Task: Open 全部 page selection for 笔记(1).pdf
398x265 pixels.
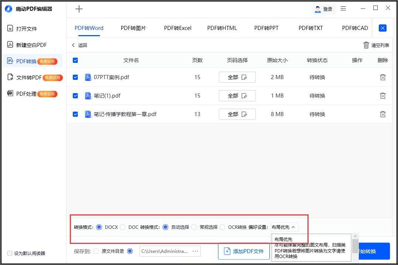Action: tap(237, 96)
